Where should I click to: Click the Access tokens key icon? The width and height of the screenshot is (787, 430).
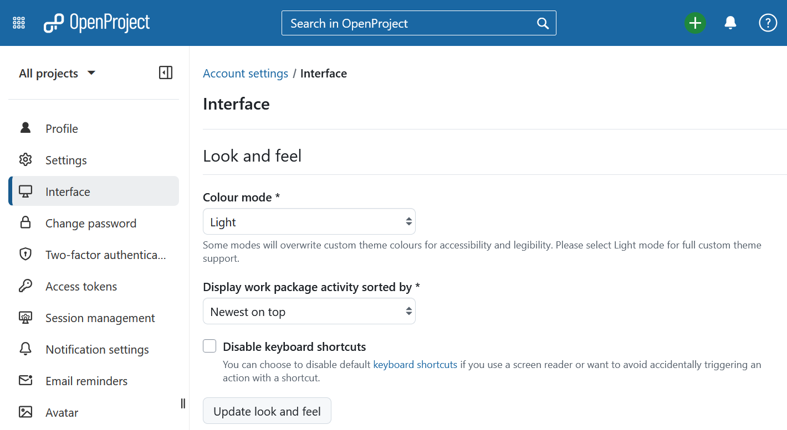25,286
